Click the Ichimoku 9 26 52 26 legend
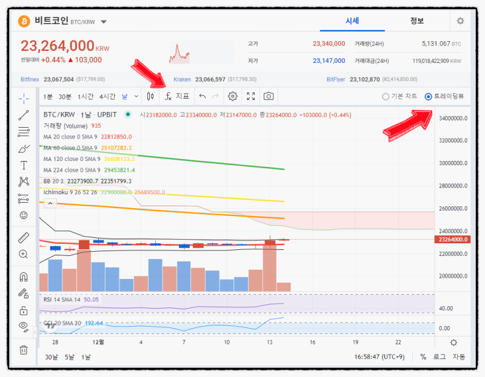The width and height of the screenshot is (485, 377). point(104,192)
